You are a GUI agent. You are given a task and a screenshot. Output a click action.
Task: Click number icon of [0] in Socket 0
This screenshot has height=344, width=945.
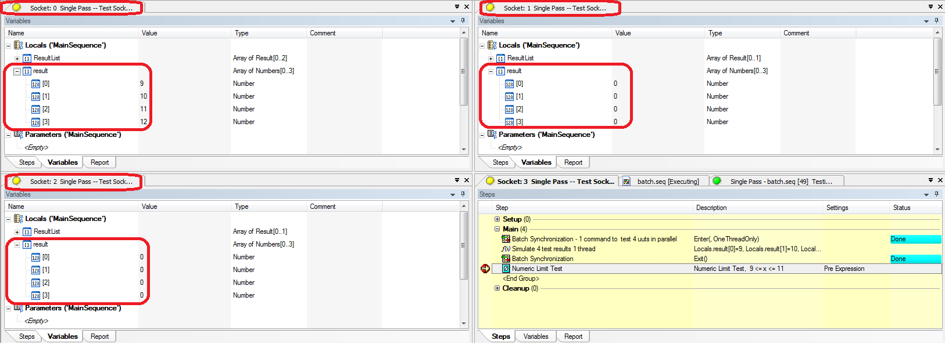[x=35, y=84]
